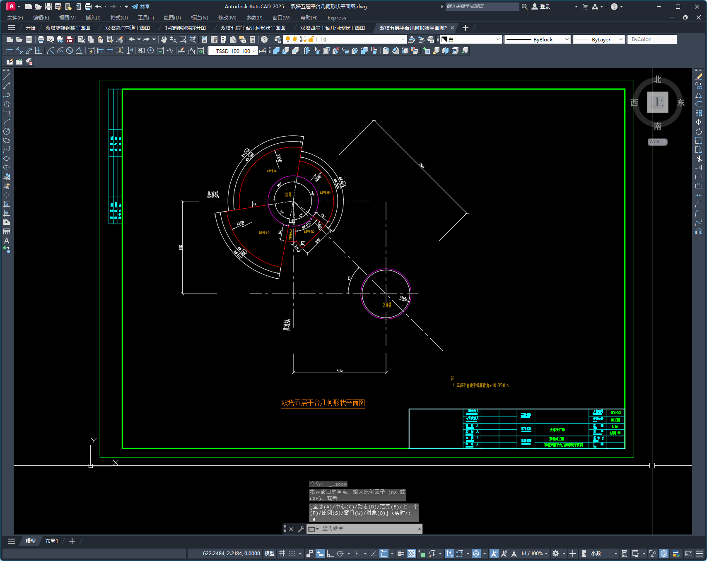Click the keyword search box in the title bar

482,7
